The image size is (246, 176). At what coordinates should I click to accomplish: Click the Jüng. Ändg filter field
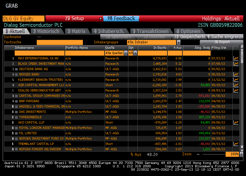(x=197, y=53)
